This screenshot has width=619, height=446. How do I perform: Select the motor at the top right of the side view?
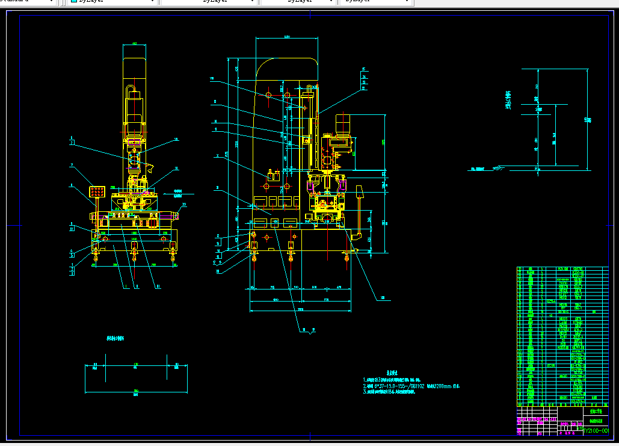(x=343, y=125)
